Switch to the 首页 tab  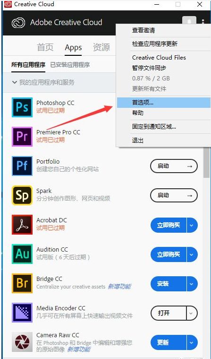45,47
